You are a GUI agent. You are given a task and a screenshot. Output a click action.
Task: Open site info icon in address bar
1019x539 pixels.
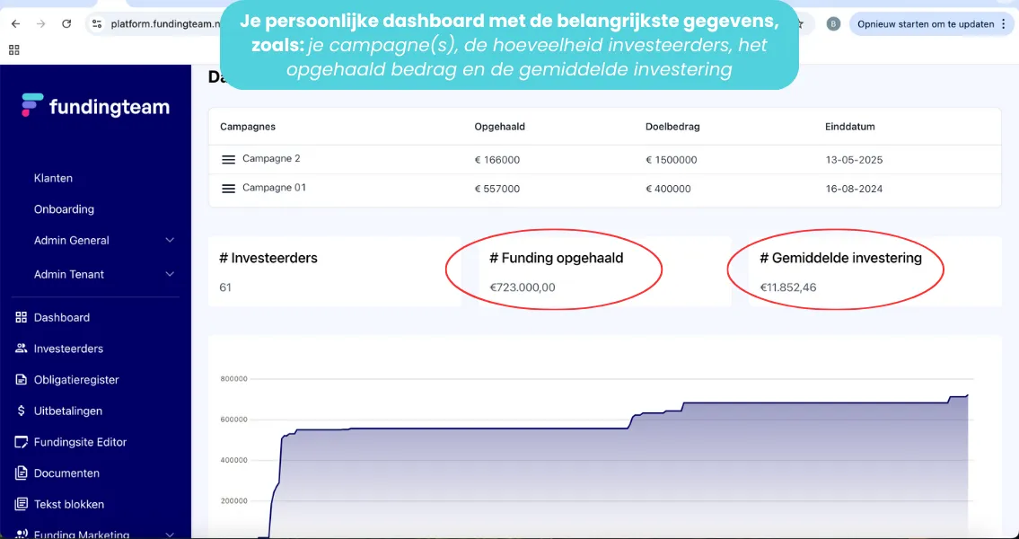[97, 24]
